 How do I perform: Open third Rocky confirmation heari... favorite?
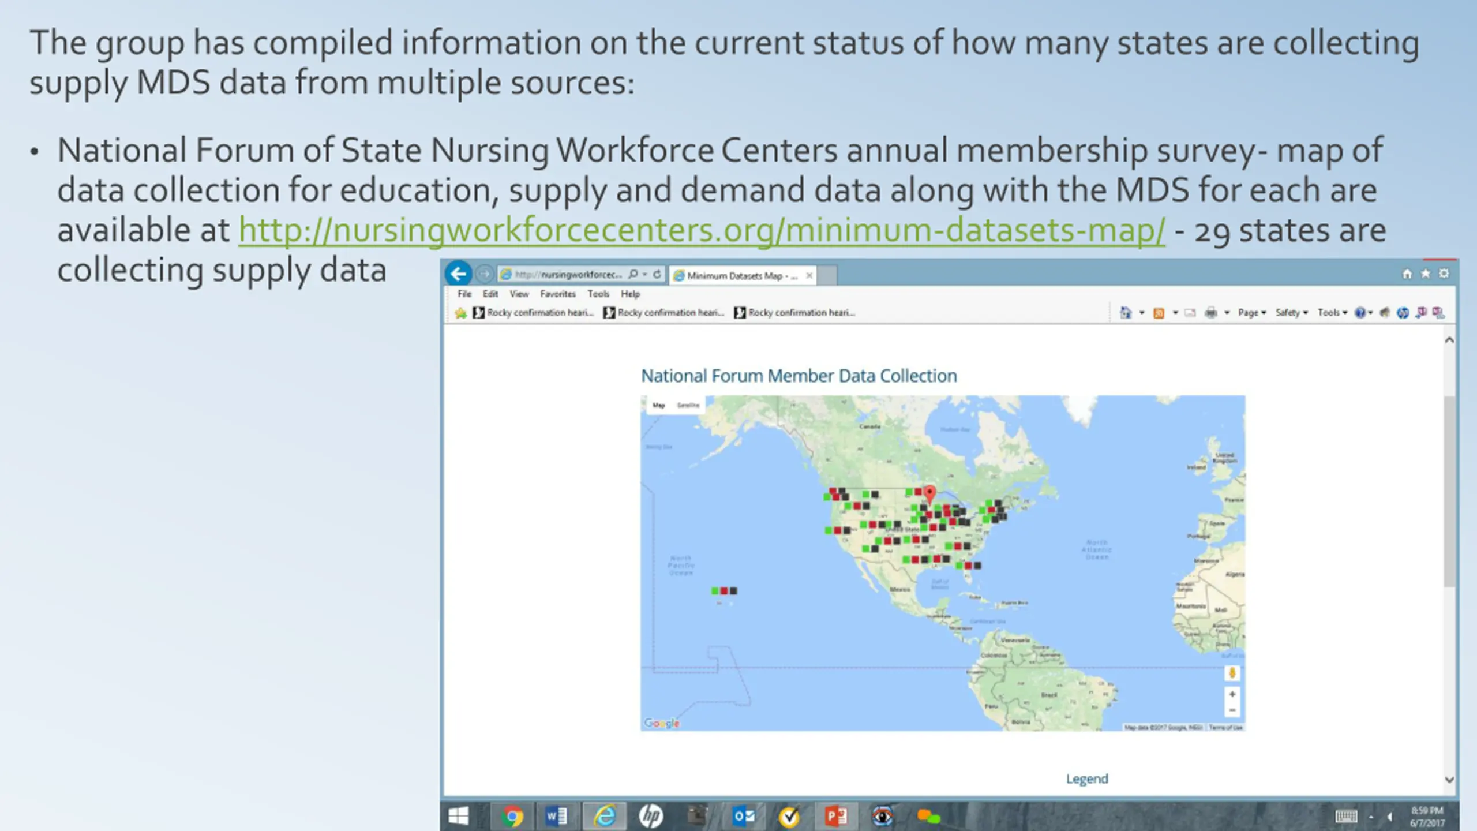pos(795,313)
